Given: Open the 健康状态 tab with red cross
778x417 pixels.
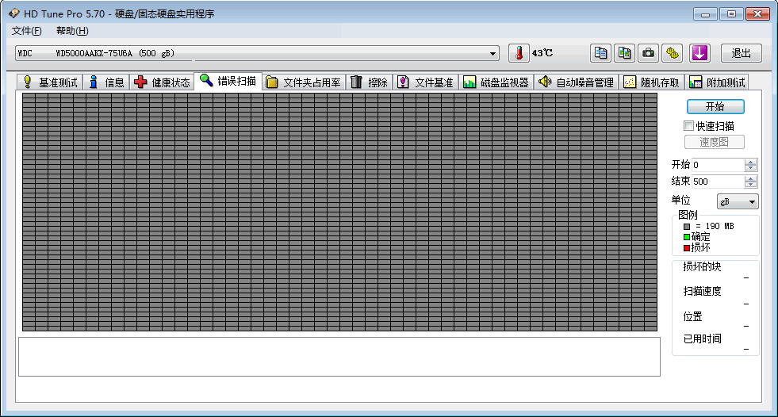Looking at the screenshot, I should (162, 82).
